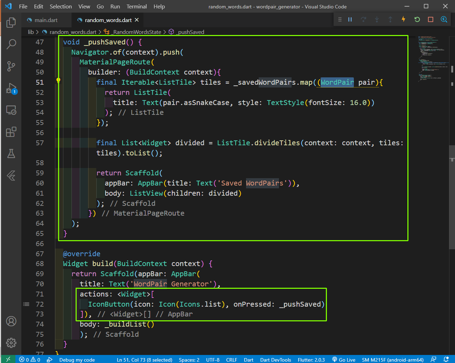
Task: Restart the debug session
Action: [x=417, y=20]
